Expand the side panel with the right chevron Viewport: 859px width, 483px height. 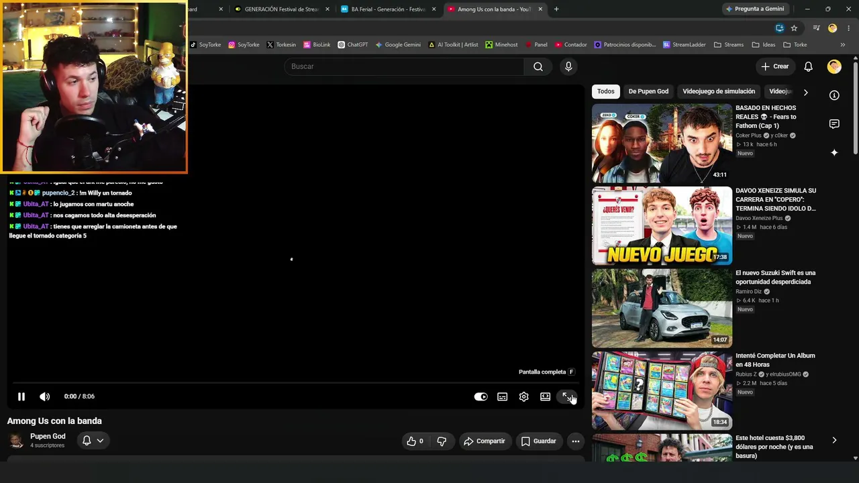[834, 440]
